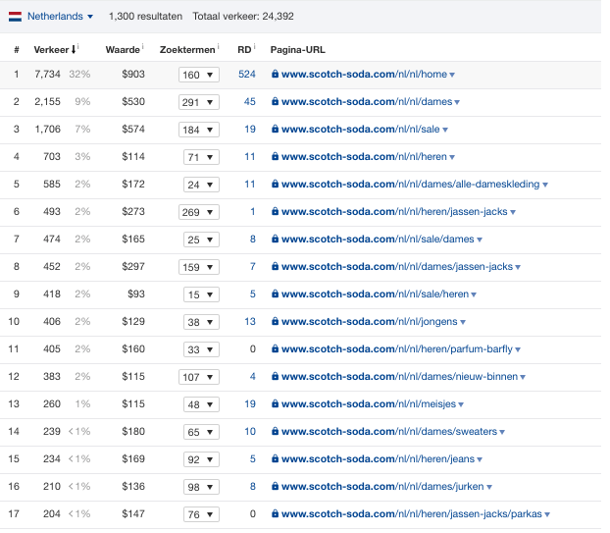610x533 pixels.
Task: Click the descending sort arrow next to Verkeer
Action: coord(74,50)
